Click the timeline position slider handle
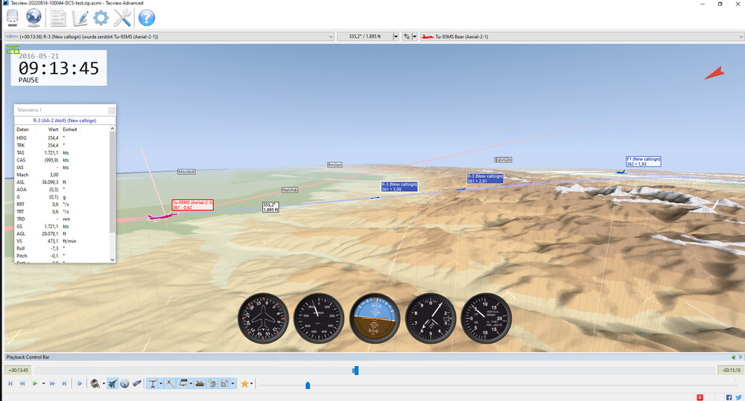Image resolution: width=745 pixels, height=401 pixels. tap(355, 370)
